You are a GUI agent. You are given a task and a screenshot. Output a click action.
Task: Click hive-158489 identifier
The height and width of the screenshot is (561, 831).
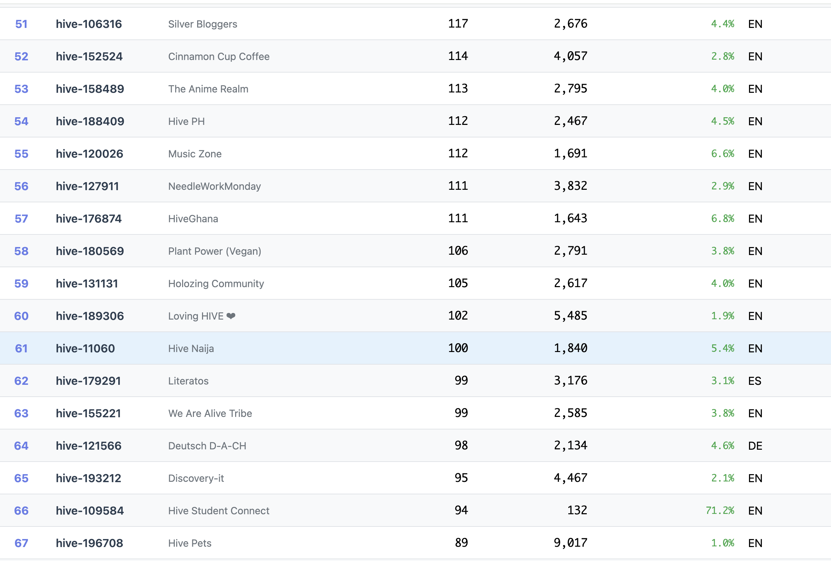click(90, 89)
